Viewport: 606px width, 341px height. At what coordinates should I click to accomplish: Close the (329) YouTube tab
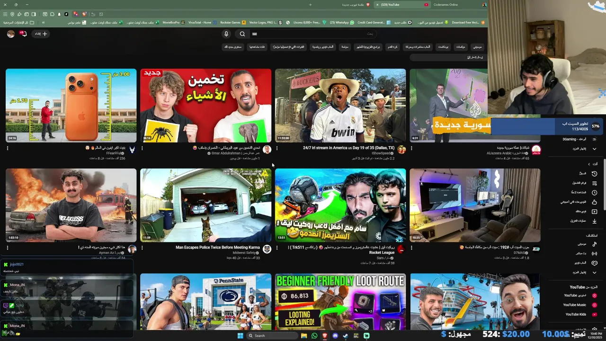point(377,5)
